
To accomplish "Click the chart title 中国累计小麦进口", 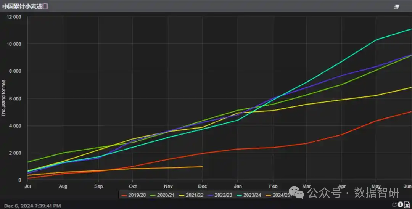I will pos(25,6).
